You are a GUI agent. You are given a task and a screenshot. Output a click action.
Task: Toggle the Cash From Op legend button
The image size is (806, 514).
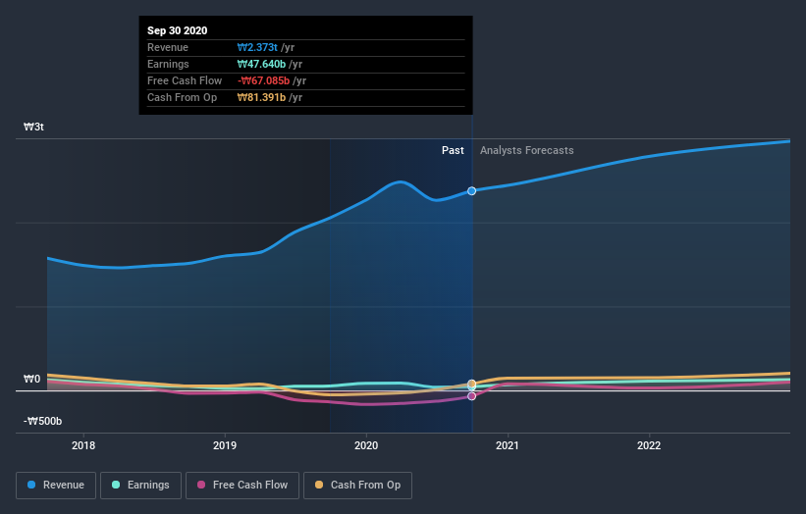pos(357,486)
